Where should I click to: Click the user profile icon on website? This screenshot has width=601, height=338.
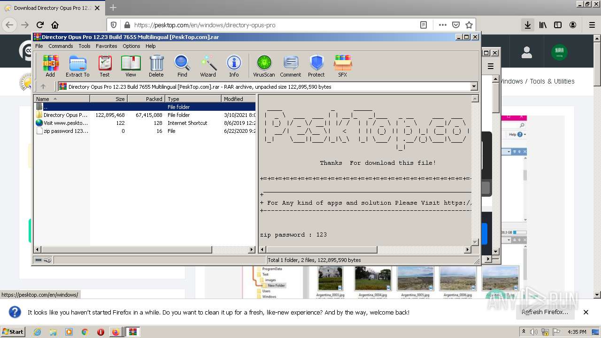coord(527,53)
